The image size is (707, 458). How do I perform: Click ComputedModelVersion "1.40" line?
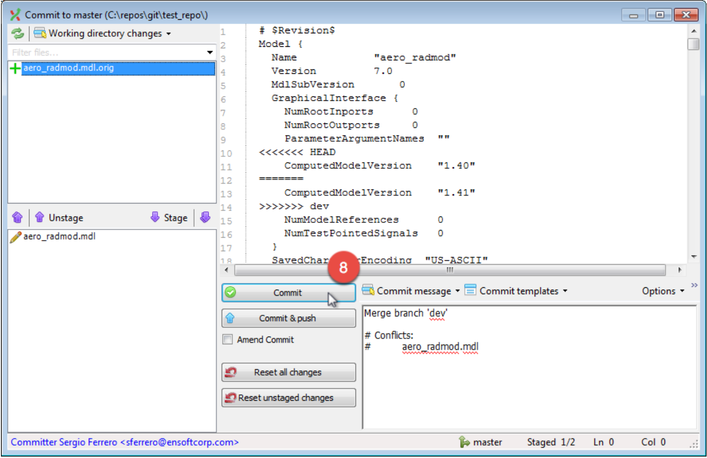click(x=380, y=166)
